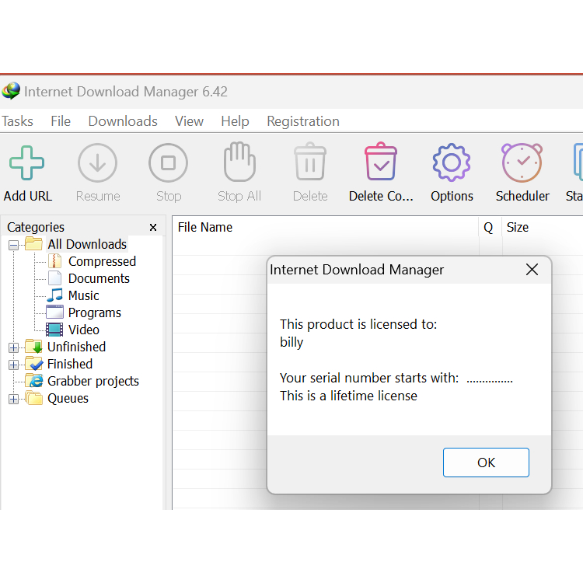The width and height of the screenshot is (583, 583).
Task: Close the Categories panel with X
Action: [153, 228]
